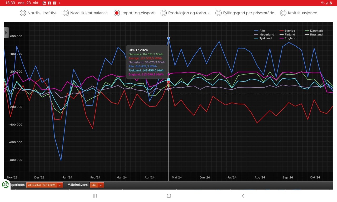Tap the Wi-Fi status bar icon
This screenshot has height=202, width=337.
click(323, 3)
